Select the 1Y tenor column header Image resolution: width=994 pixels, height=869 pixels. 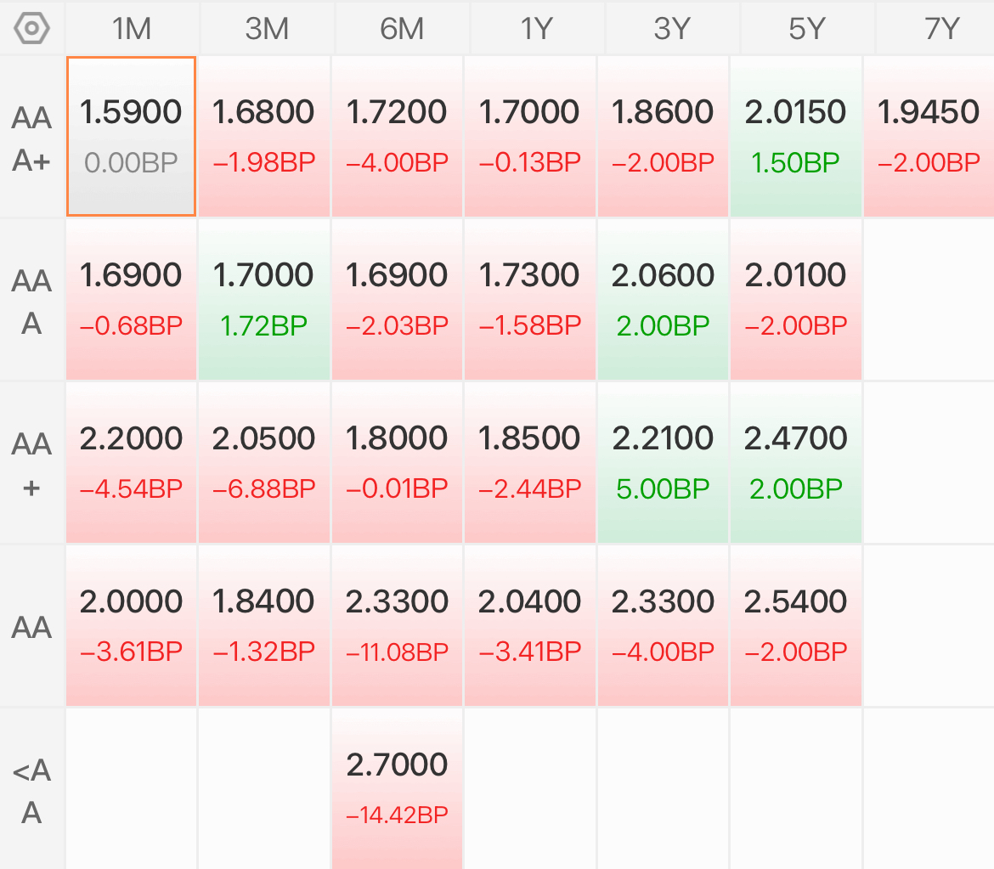pos(537,29)
